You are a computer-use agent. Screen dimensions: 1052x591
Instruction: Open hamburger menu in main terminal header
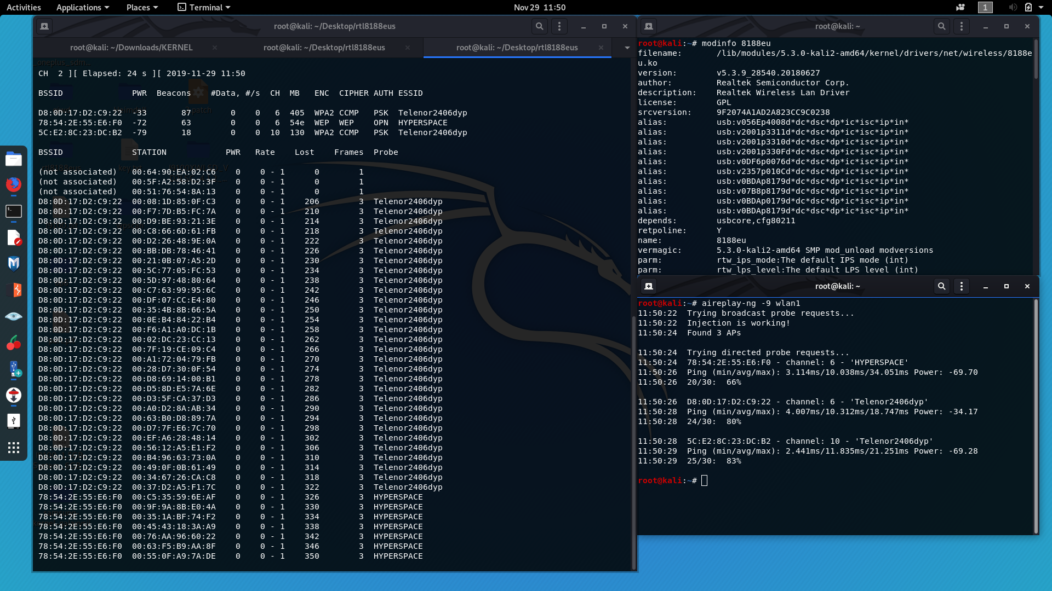[559, 26]
